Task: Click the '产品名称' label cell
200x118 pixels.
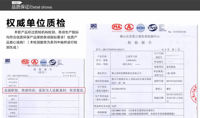Action: coord(102,56)
